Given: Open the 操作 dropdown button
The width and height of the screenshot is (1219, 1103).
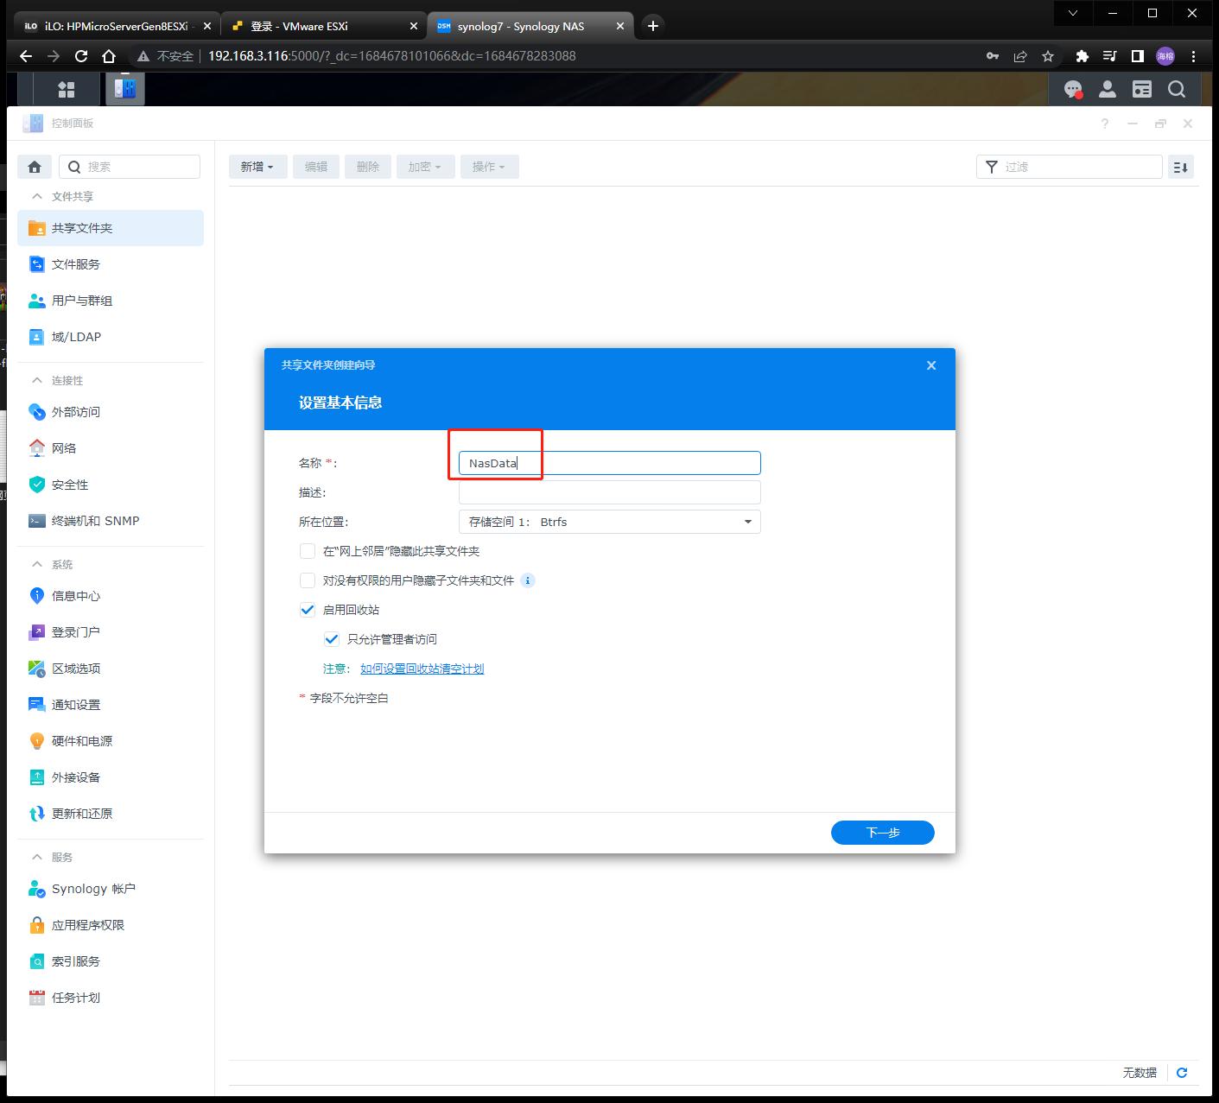Looking at the screenshot, I should pyautogui.click(x=489, y=167).
